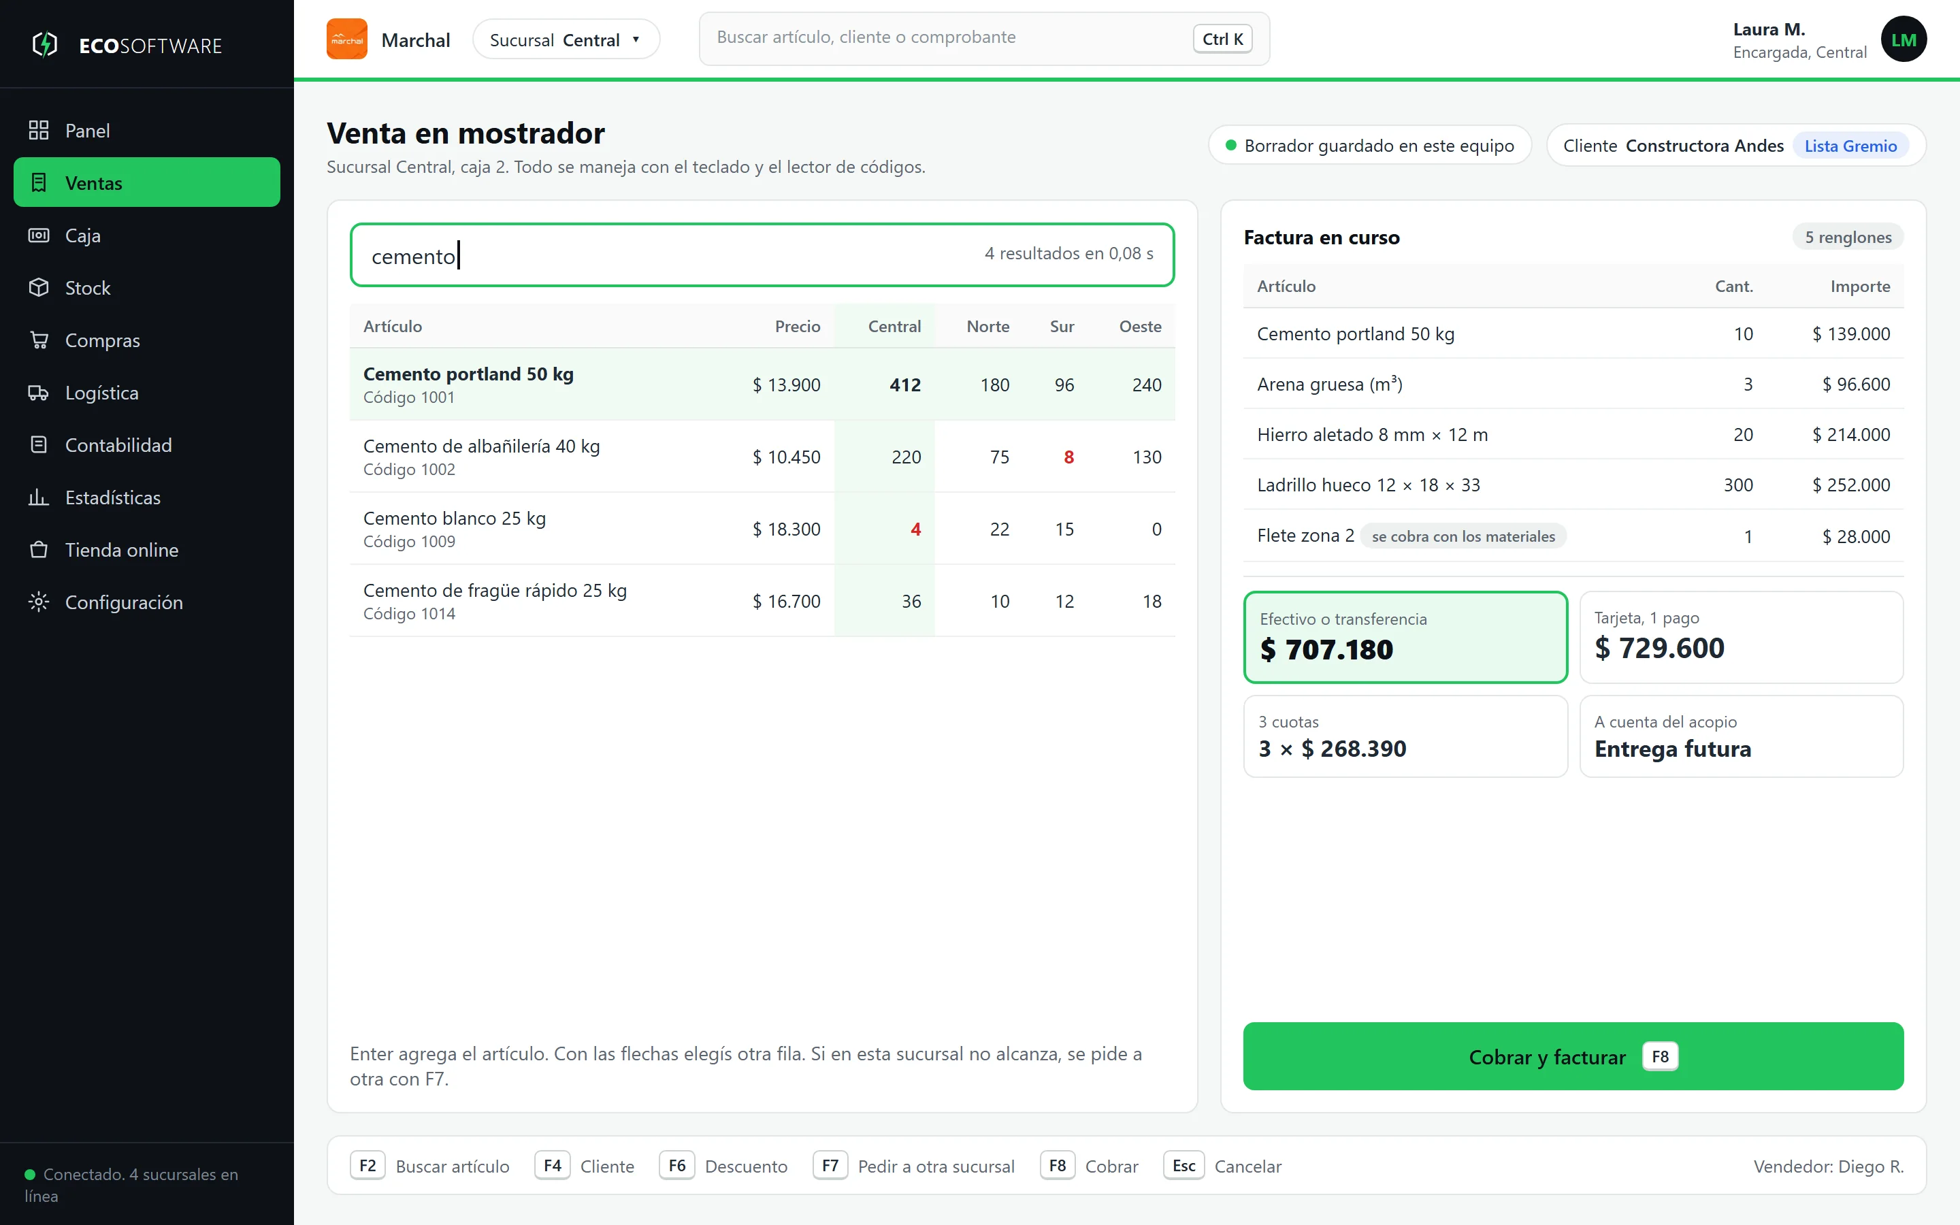Click Cliente Constructora Andes chip
This screenshot has height=1225, width=1960.
1735,145
